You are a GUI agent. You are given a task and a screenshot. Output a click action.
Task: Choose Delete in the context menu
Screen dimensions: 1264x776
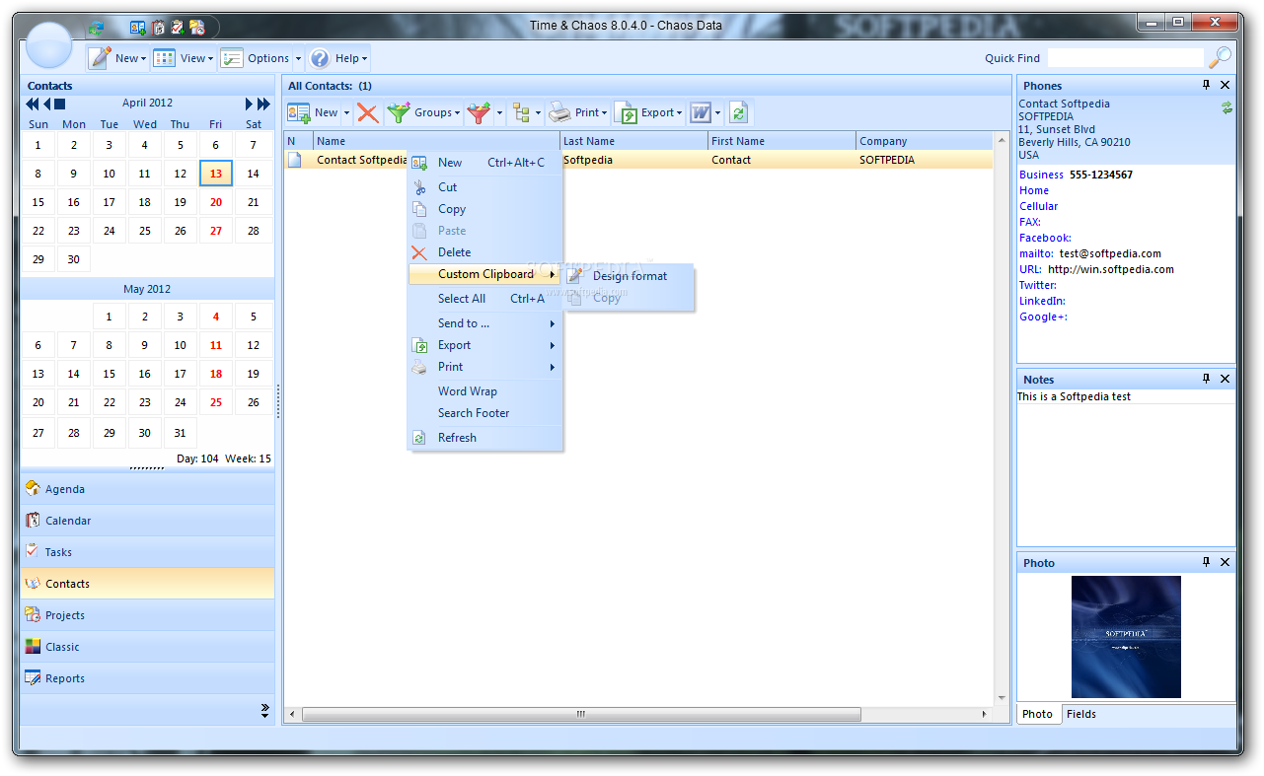click(484, 252)
